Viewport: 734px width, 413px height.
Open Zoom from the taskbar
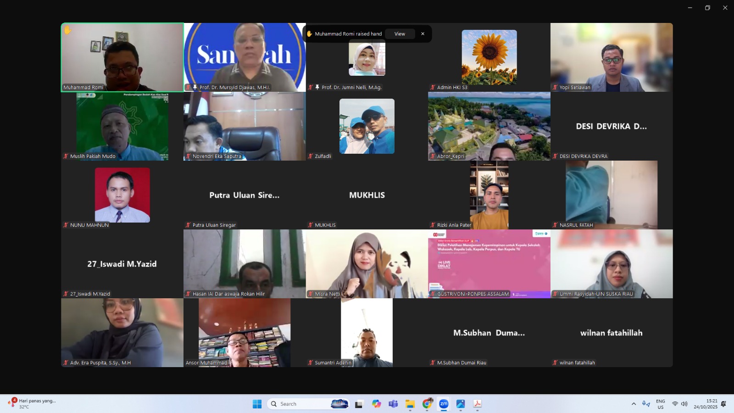444,404
